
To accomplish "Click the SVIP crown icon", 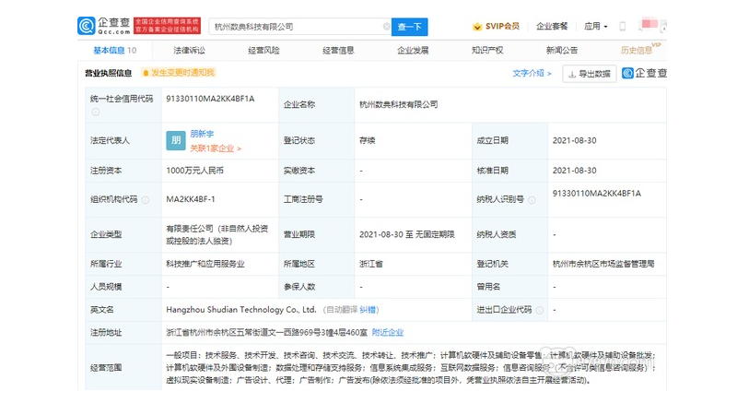I will tap(477, 27).
